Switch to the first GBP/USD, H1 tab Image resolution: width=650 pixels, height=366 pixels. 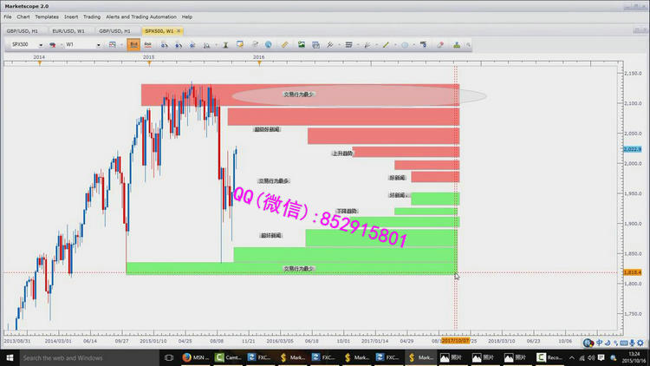(x=23, y=30)
